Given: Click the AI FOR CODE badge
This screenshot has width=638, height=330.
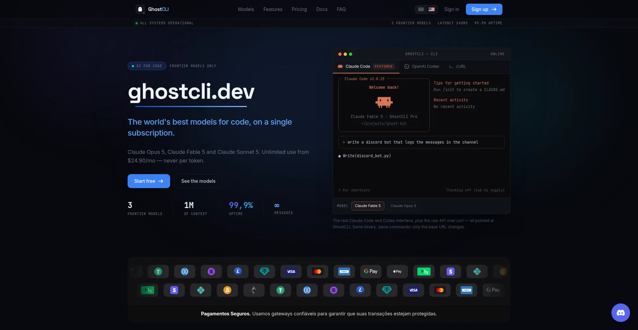Looking at the screenshot, I should [147, 66].
